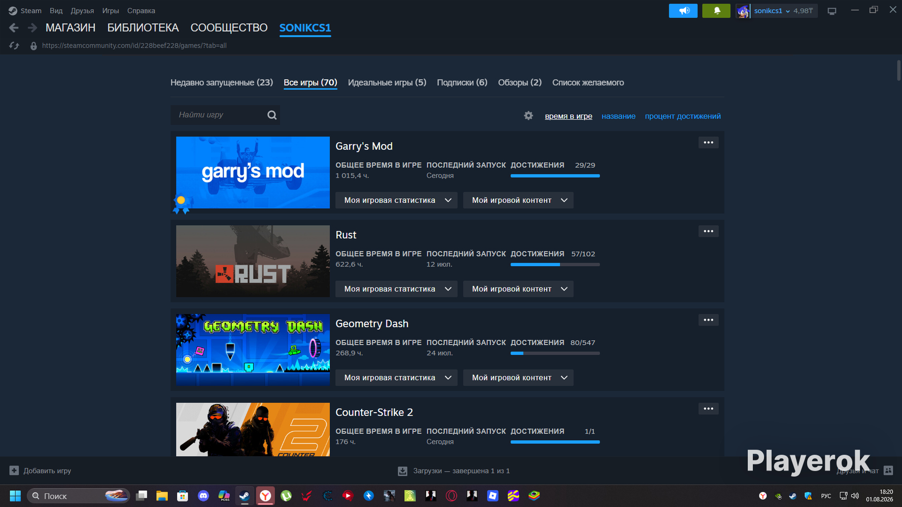Open the three-dot menu for Counter-Strike 2
902x507 pixels.
point(708,409)
